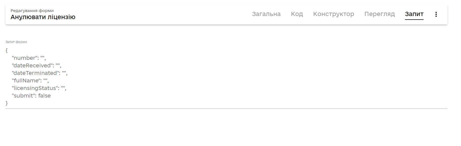Click the opening curly brace

point(7,51)
